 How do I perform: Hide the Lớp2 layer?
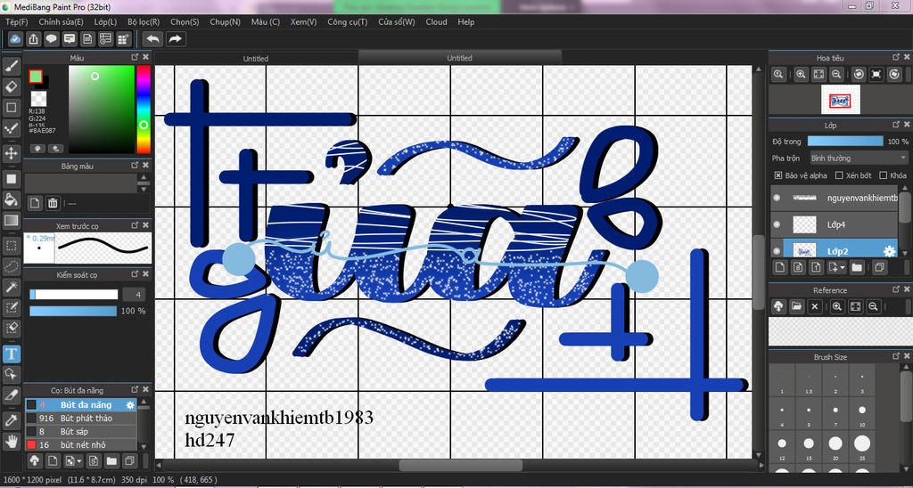click(777, 251)
